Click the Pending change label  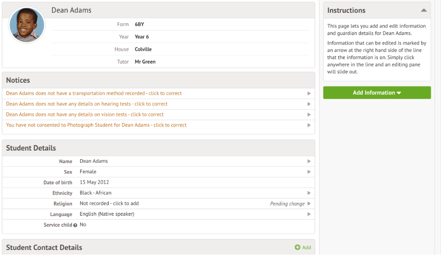tap(287, 204)
